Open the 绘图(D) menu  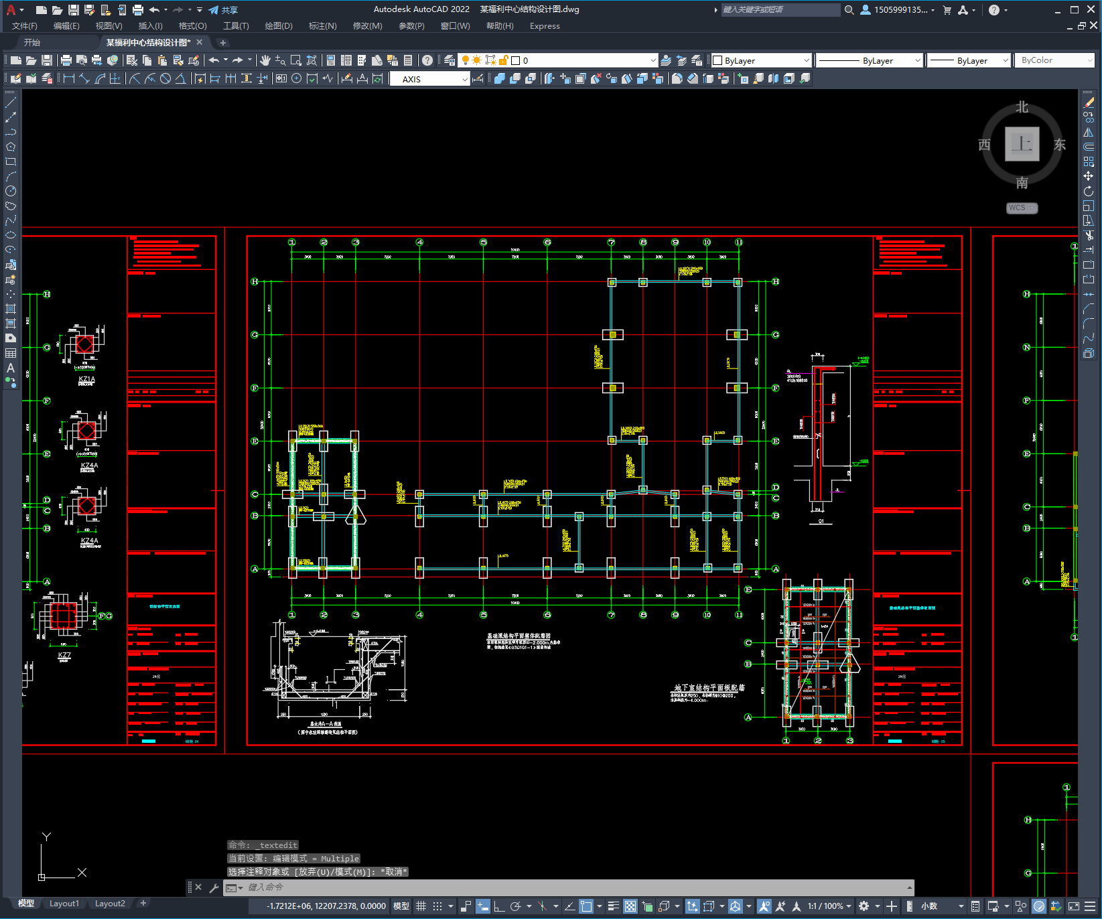pyautogui.click(x=279, y=25)
